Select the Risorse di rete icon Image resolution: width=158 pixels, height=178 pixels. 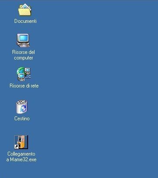tap(24, 74)
